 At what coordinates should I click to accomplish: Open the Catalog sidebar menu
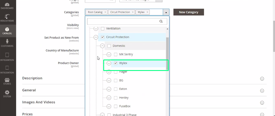pyautogui.click(x=7, y=31)
